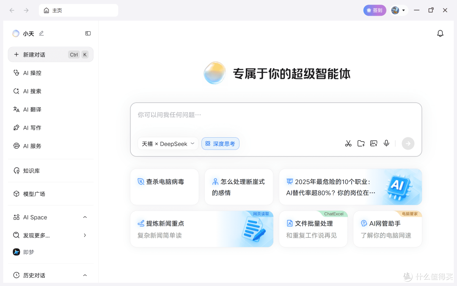This screenshot has height=286, width=457.
Task: Click the notepad illustration on 提炼新闻重点 card
Action: point(253,230)
